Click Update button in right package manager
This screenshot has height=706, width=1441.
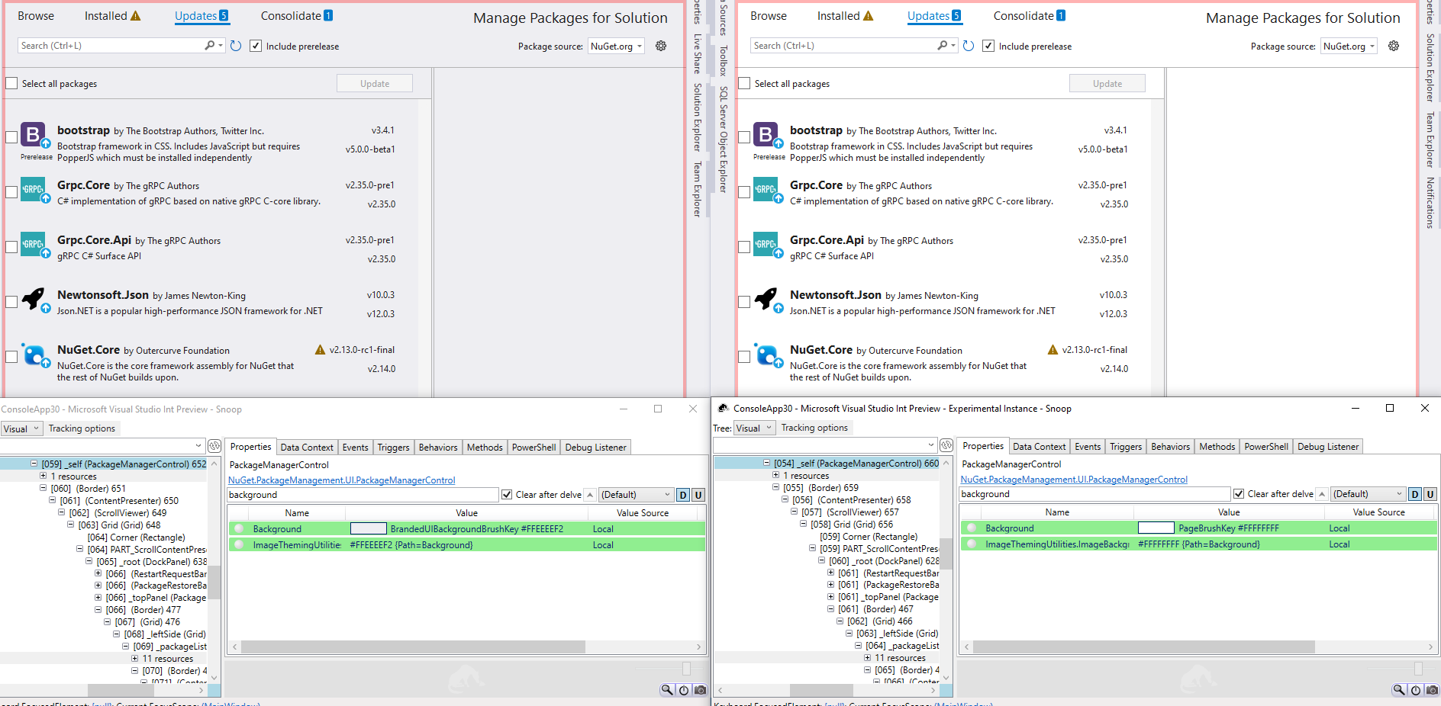click(x=1107, y=83)
